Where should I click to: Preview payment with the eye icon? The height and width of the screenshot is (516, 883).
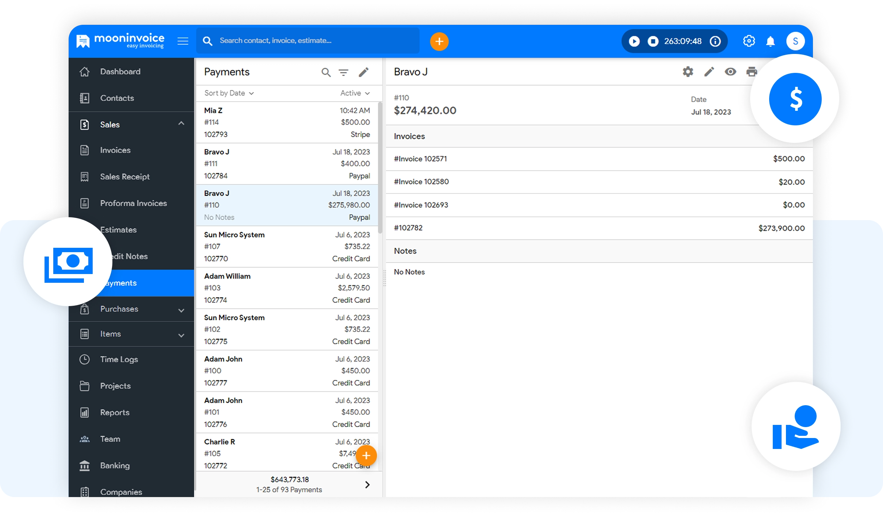pos(730,72)
